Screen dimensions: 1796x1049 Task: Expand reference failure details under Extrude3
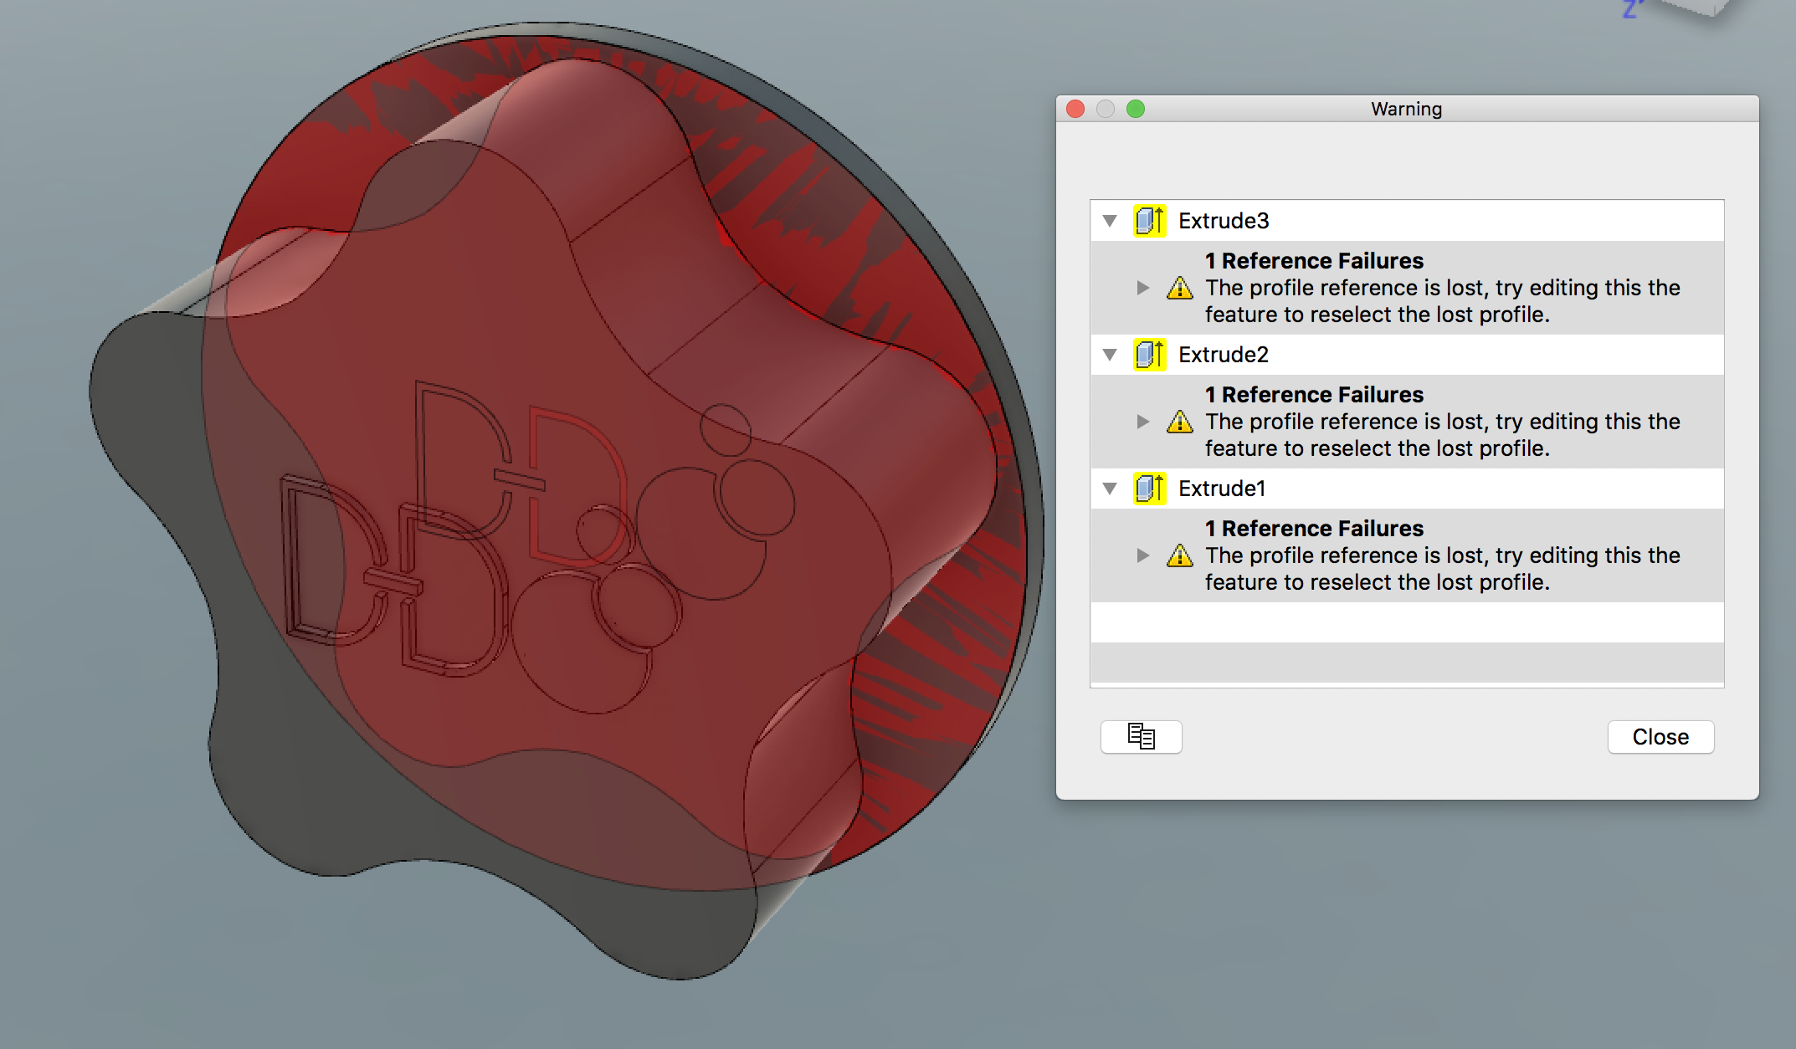(x=1143, y=288)
